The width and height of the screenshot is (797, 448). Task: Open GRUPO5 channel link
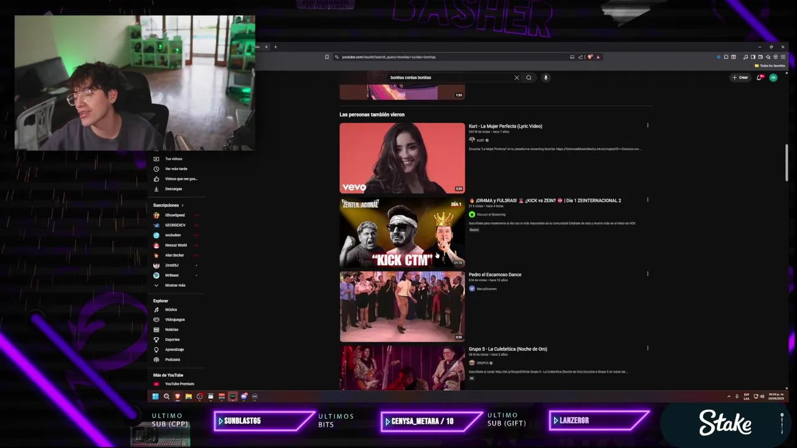point(483,363)
